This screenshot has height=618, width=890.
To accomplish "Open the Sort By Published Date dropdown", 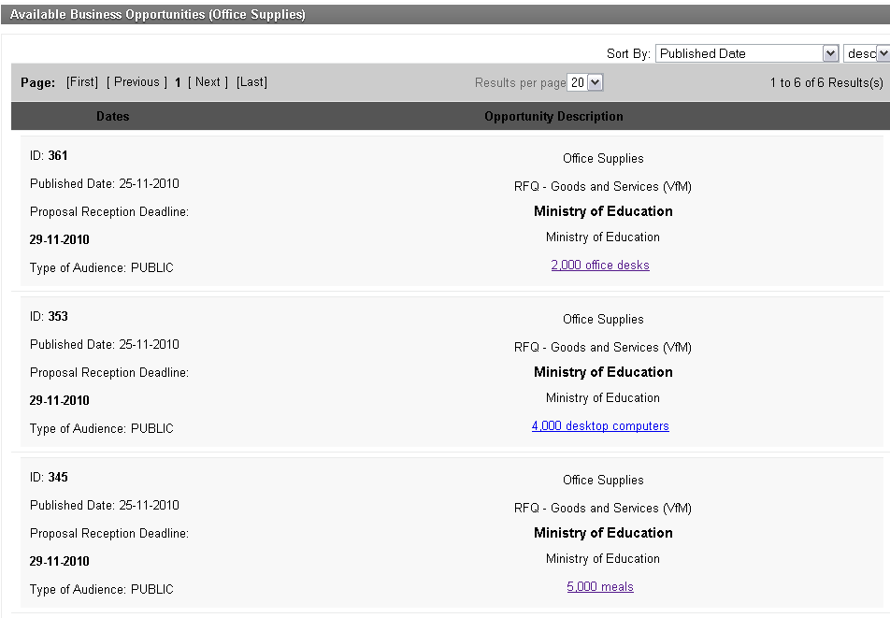I will (746, 53).
